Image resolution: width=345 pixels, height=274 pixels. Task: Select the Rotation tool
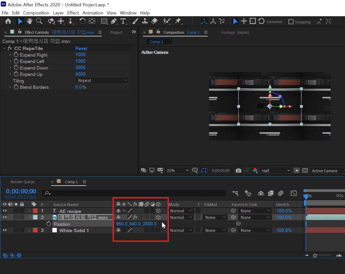[x=82, y=21]
